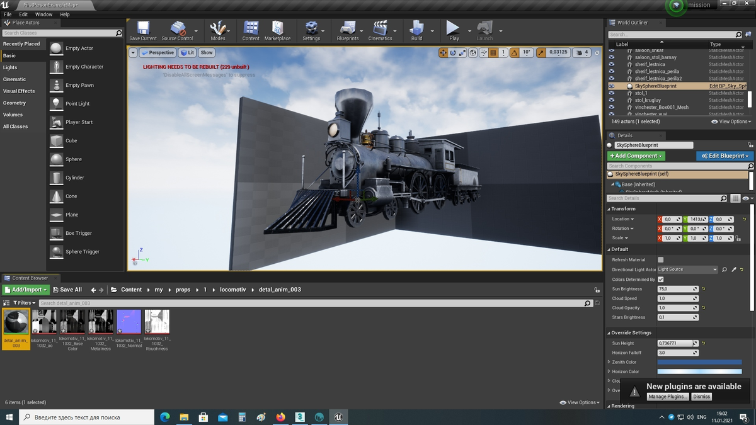Click the Horizon Color swatch
The height and width of the screenshot is (425, 756).
pos(699,371)
